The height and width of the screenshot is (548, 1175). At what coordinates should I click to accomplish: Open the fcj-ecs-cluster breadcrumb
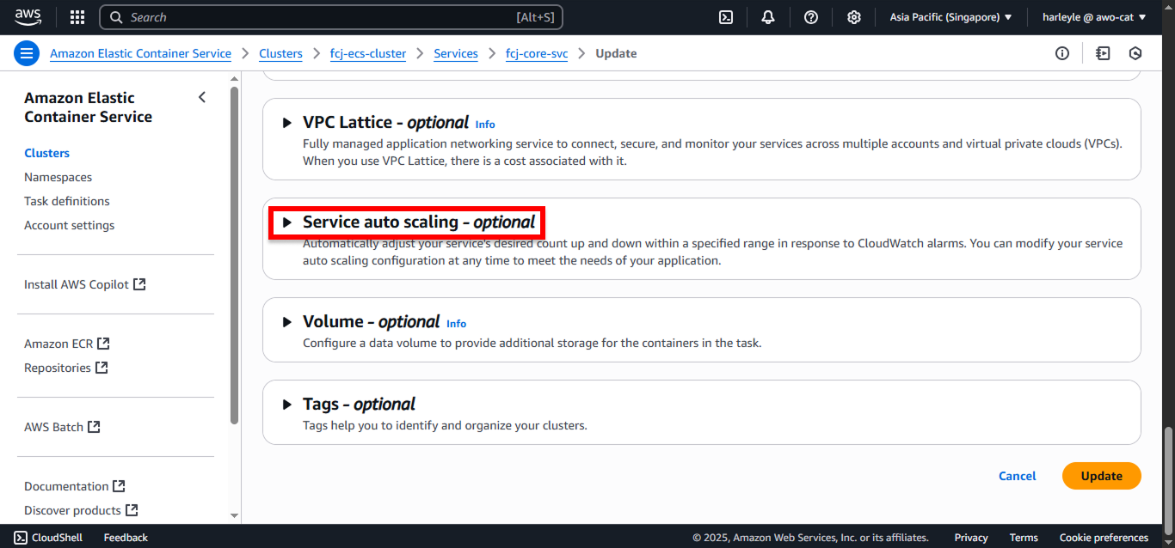pos(368,53)
